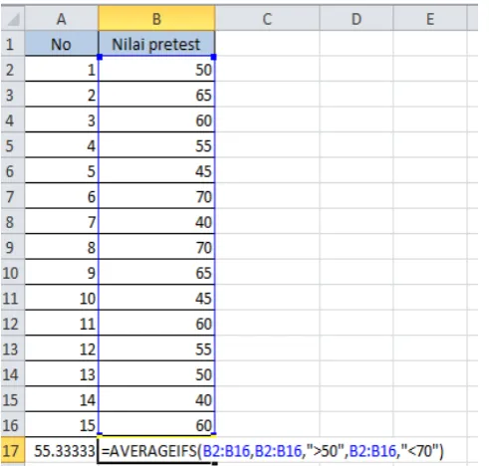489x466 pixels.
Task: Select row 7 header
Action: 13,196
